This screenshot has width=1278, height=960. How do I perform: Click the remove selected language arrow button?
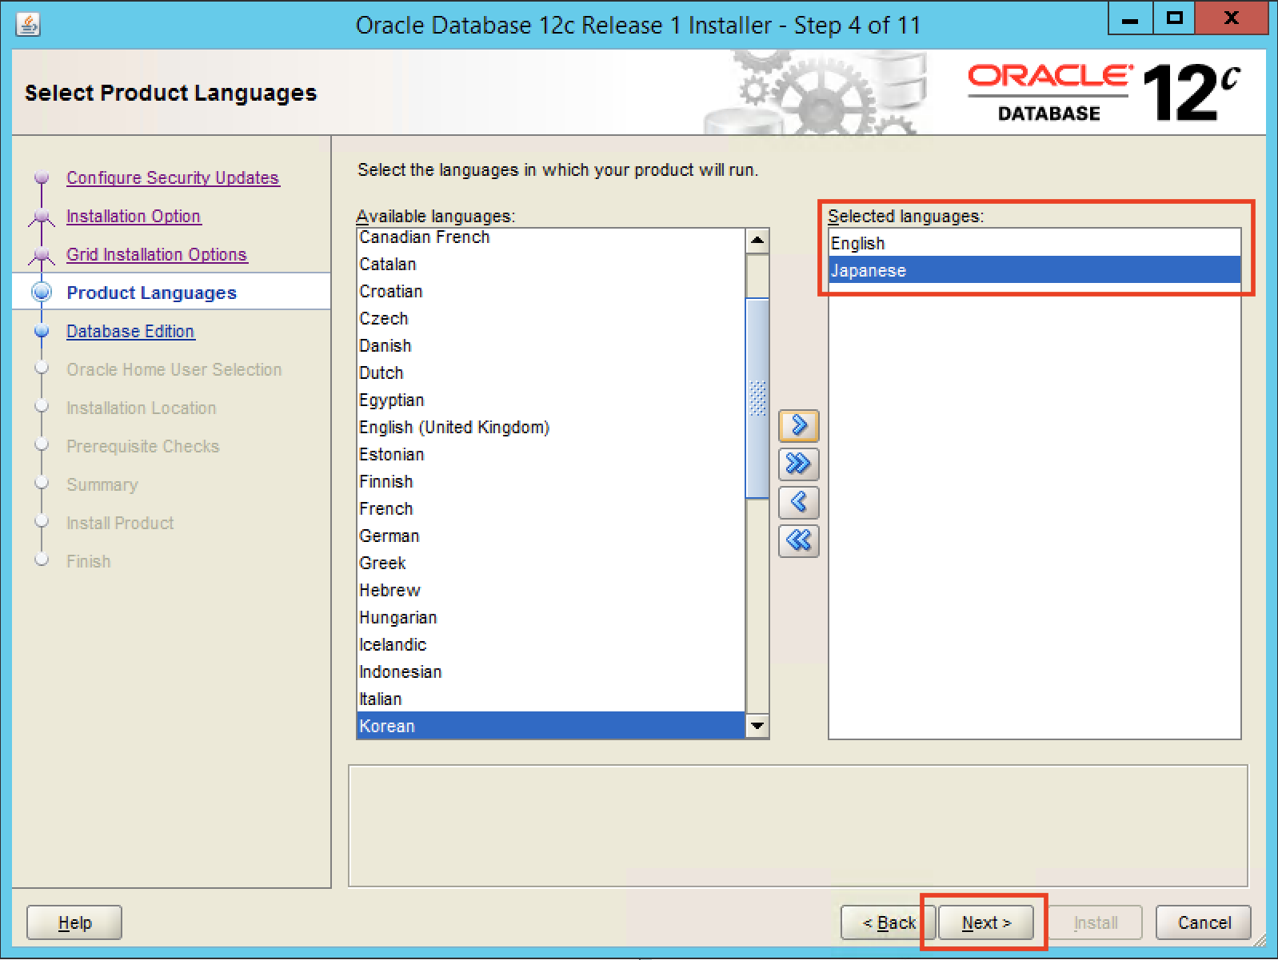tap(798, 503)
